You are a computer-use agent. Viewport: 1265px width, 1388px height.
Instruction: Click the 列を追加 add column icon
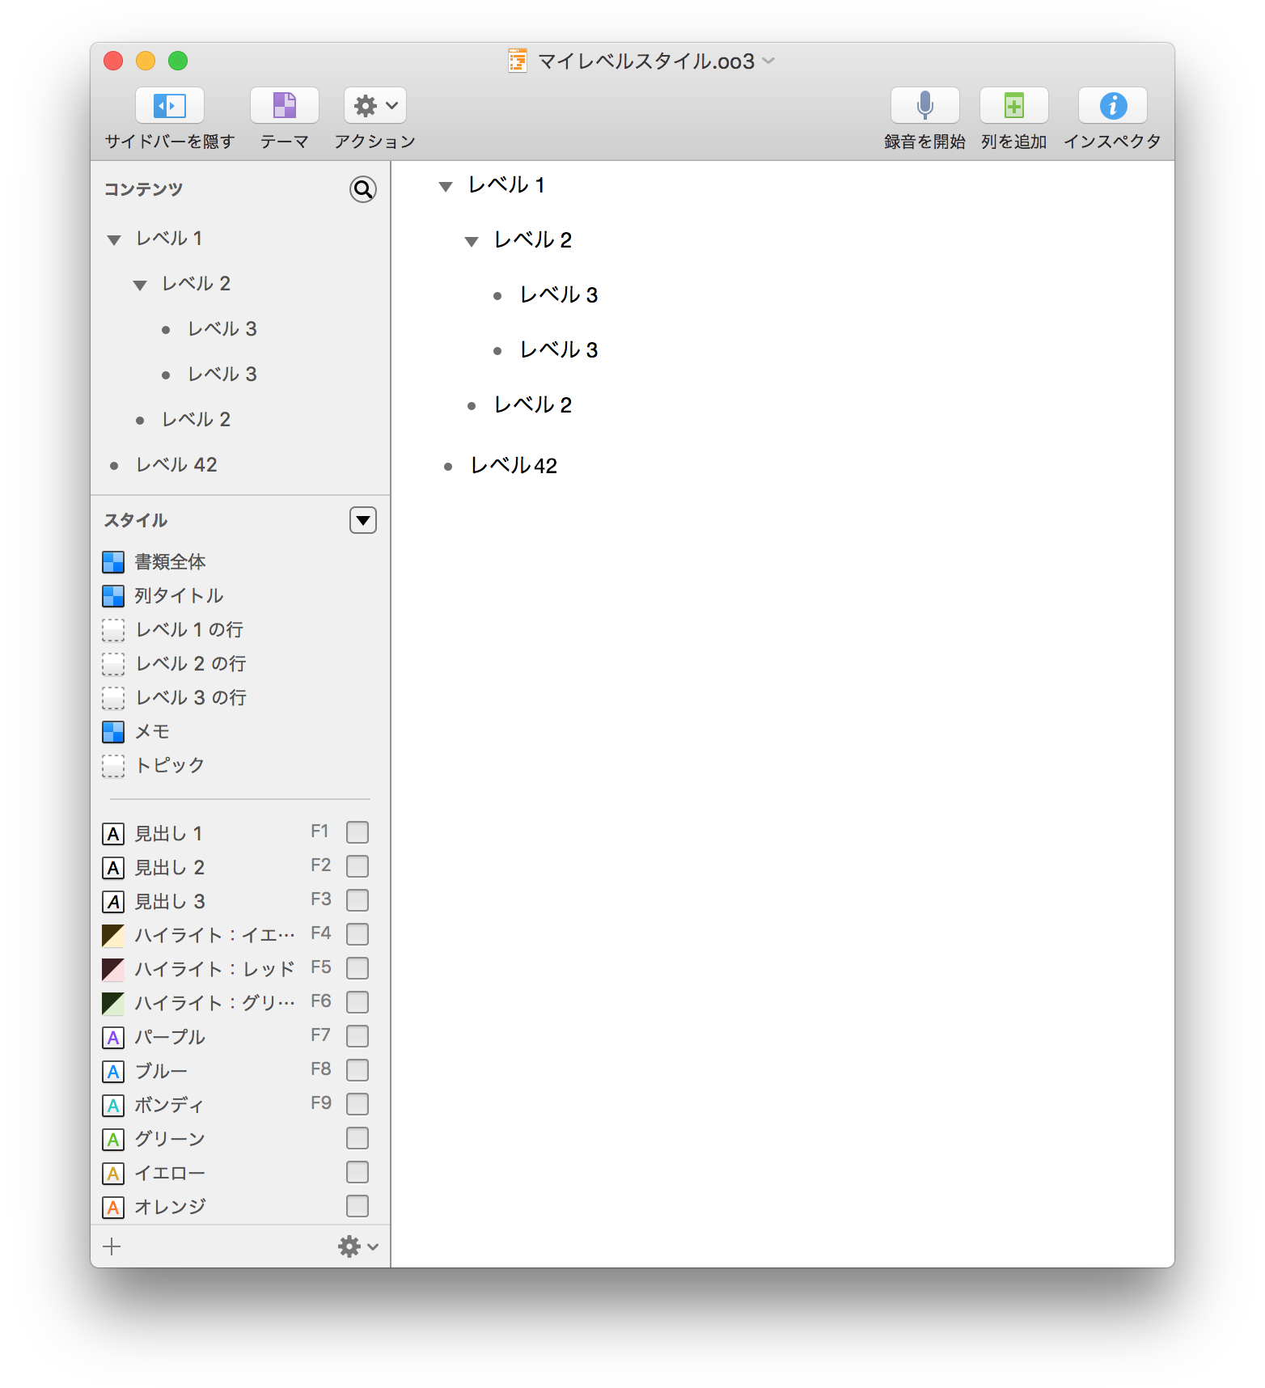pyautogui.click(x=1014, y=106)
